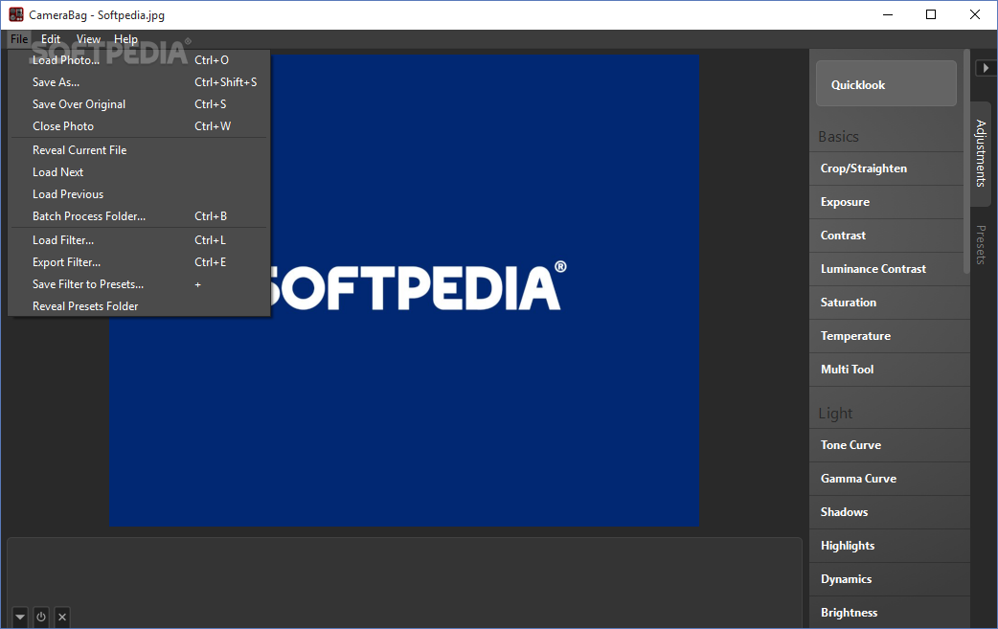Switch to the Presets vertical tab
Viewport: 998px width, 629px height.
pyautogui.click(x=982, y=245)
